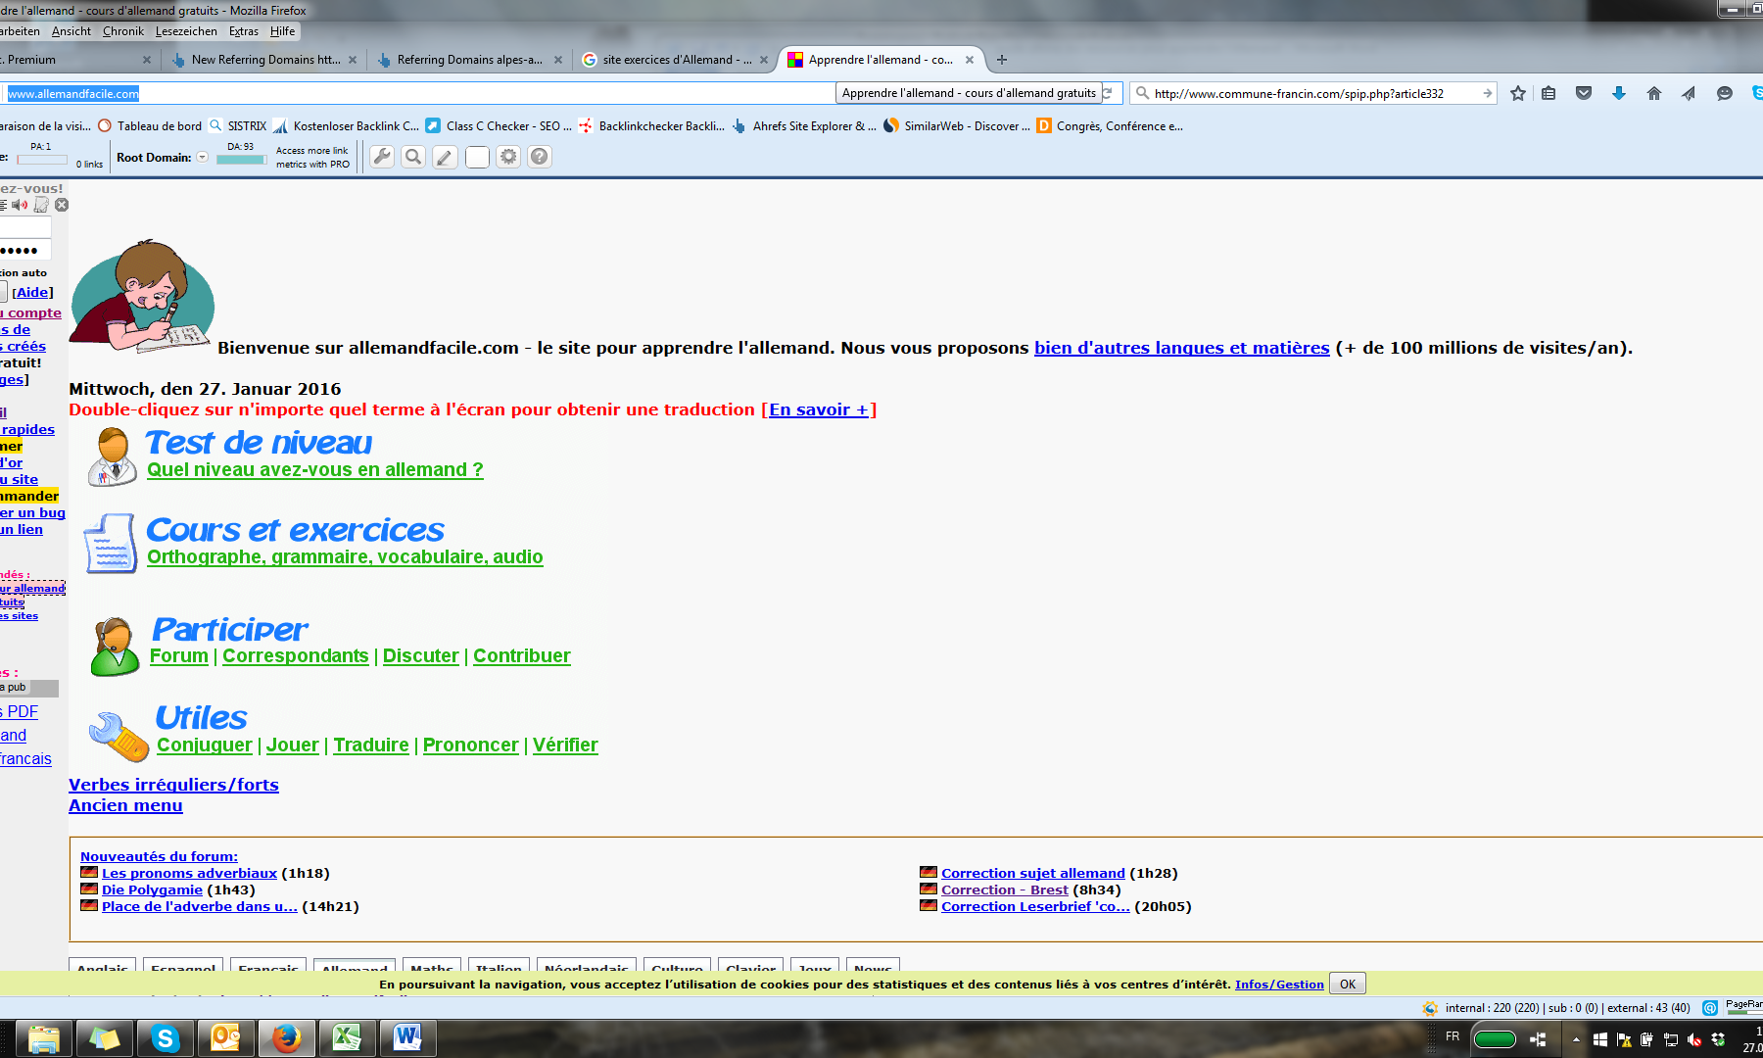Open Tableau de bord bookmark
Viewport: 1763px width, 1058px height.
[150, 126]
